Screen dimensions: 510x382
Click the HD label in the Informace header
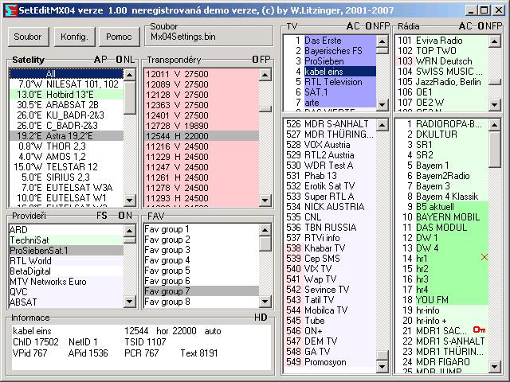(261, 318)
